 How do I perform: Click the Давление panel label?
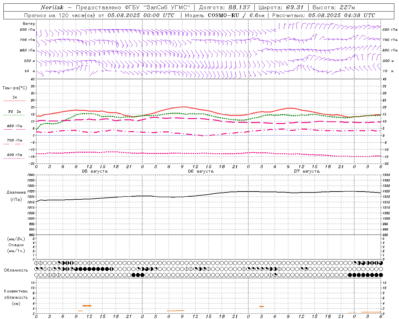click(x=16, y=193)
